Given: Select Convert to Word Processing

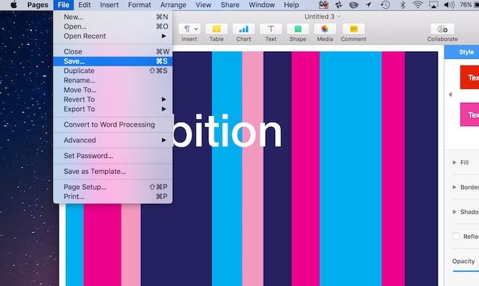Looking at the screenshot, I should 113,124.
